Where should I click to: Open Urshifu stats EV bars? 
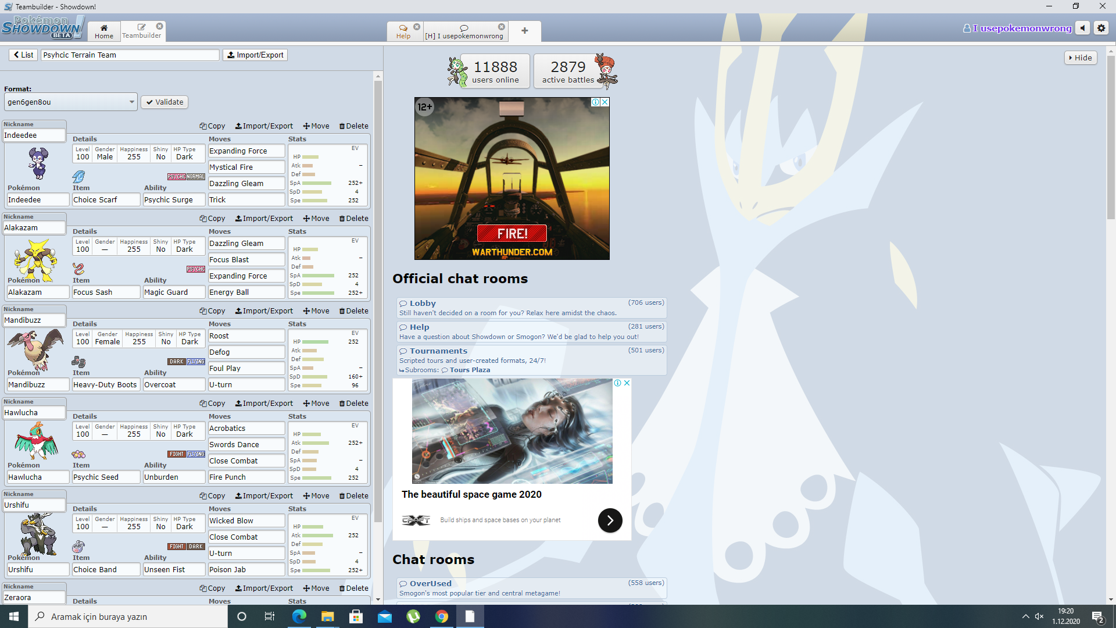click(328, 544)
